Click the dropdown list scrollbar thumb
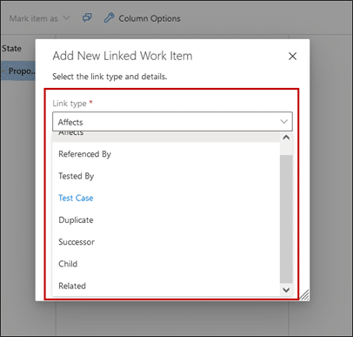The image size is (353, 337). 286,219
